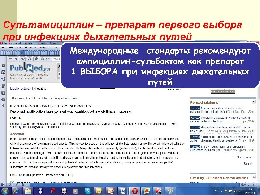Click the Opera address field
Viewport: 260px width, 195px height.
56,59
